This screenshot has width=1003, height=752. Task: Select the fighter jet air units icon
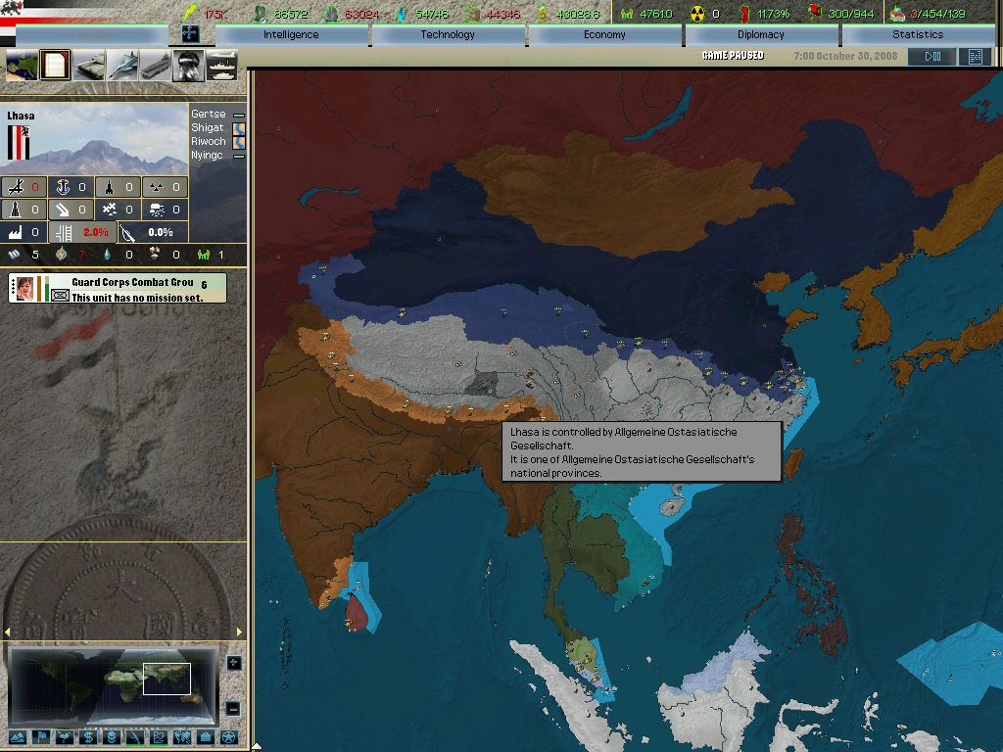(x=122, y=66)
